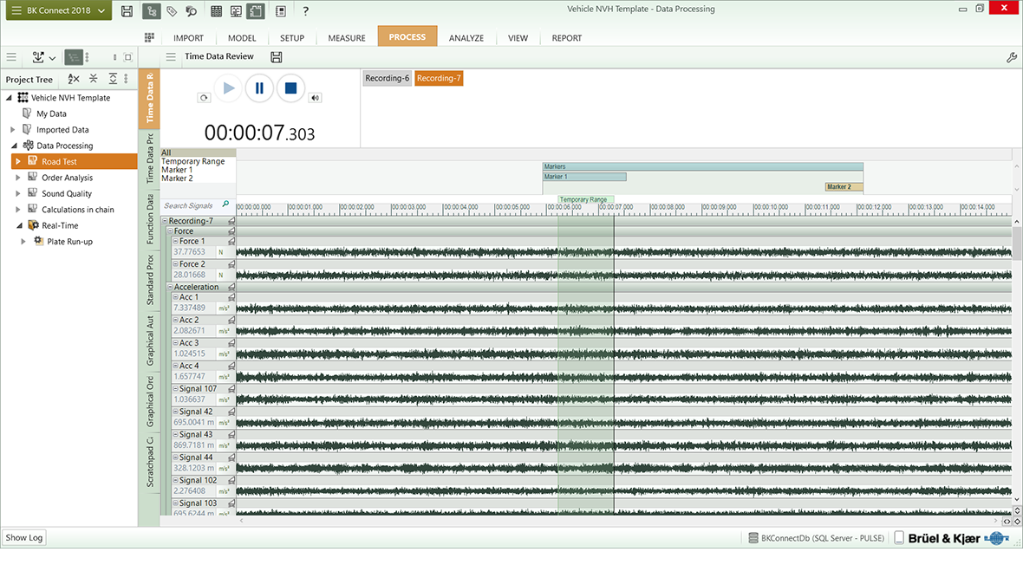The height and width of the screenshot is (584, 1023).
Task: Click the Marker 2 bar on the timeline
Action: click(x=843, y=186)
